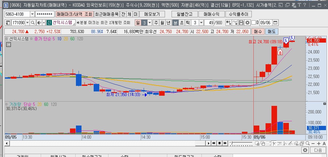Viewport: 328px width, 157px height.
Task: Close the volume panel with X
Action: 325,104
